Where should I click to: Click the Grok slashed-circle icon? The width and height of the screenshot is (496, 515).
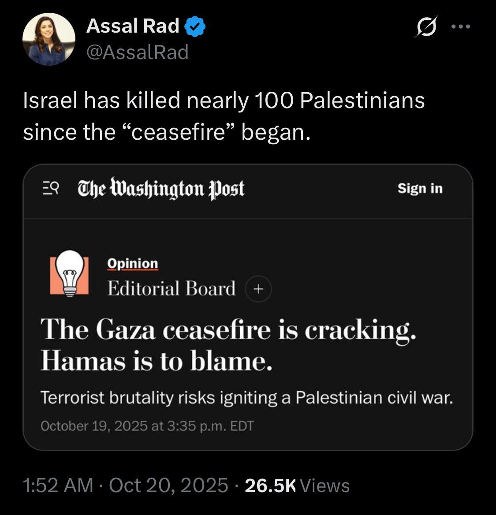426,27
